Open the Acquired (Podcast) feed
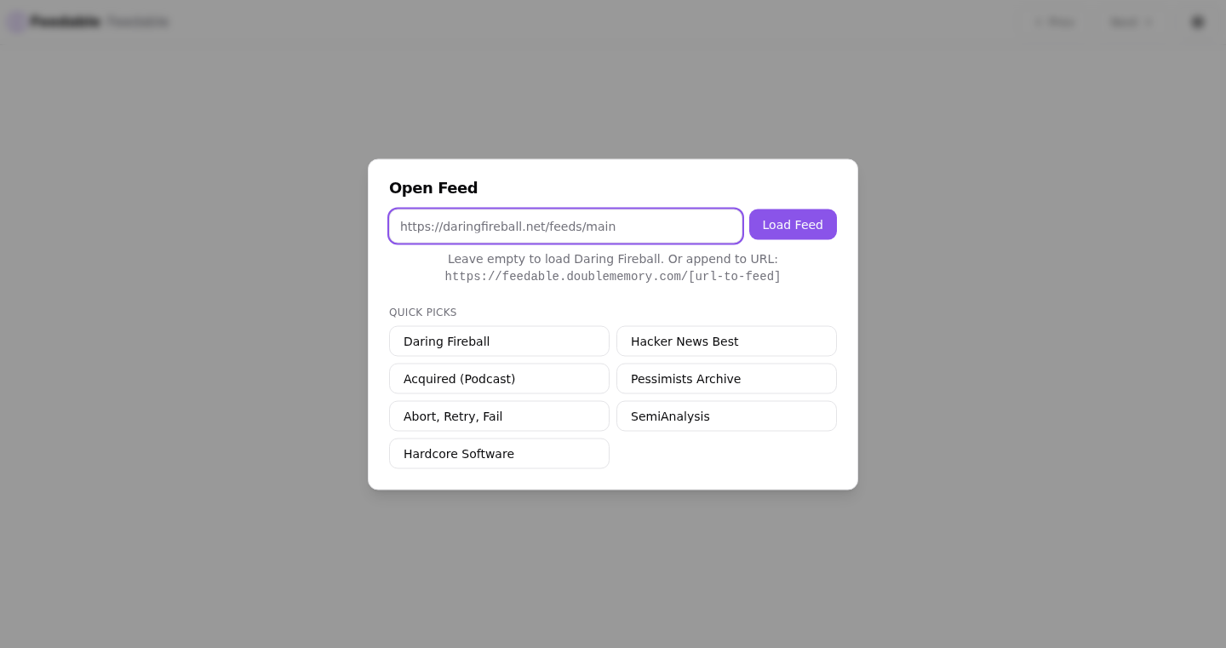The image size is (1226, 648). tap(499, 379)
